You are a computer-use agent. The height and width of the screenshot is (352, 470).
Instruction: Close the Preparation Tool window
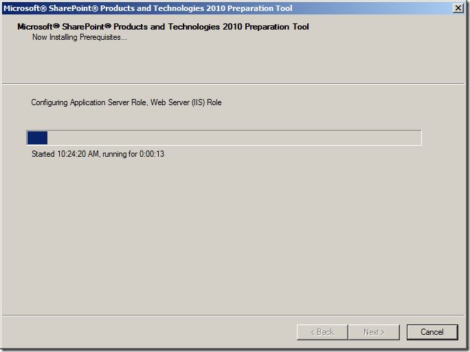tap(458, 8)
